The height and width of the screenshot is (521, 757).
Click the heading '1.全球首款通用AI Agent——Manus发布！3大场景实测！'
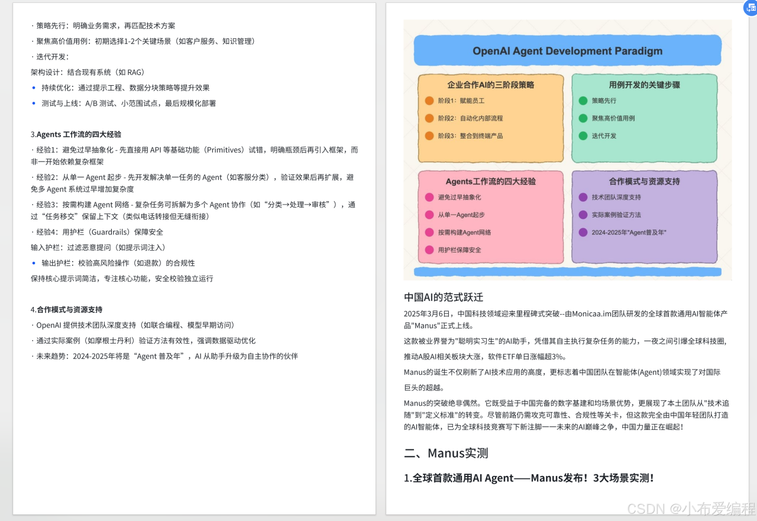[529, 478]
